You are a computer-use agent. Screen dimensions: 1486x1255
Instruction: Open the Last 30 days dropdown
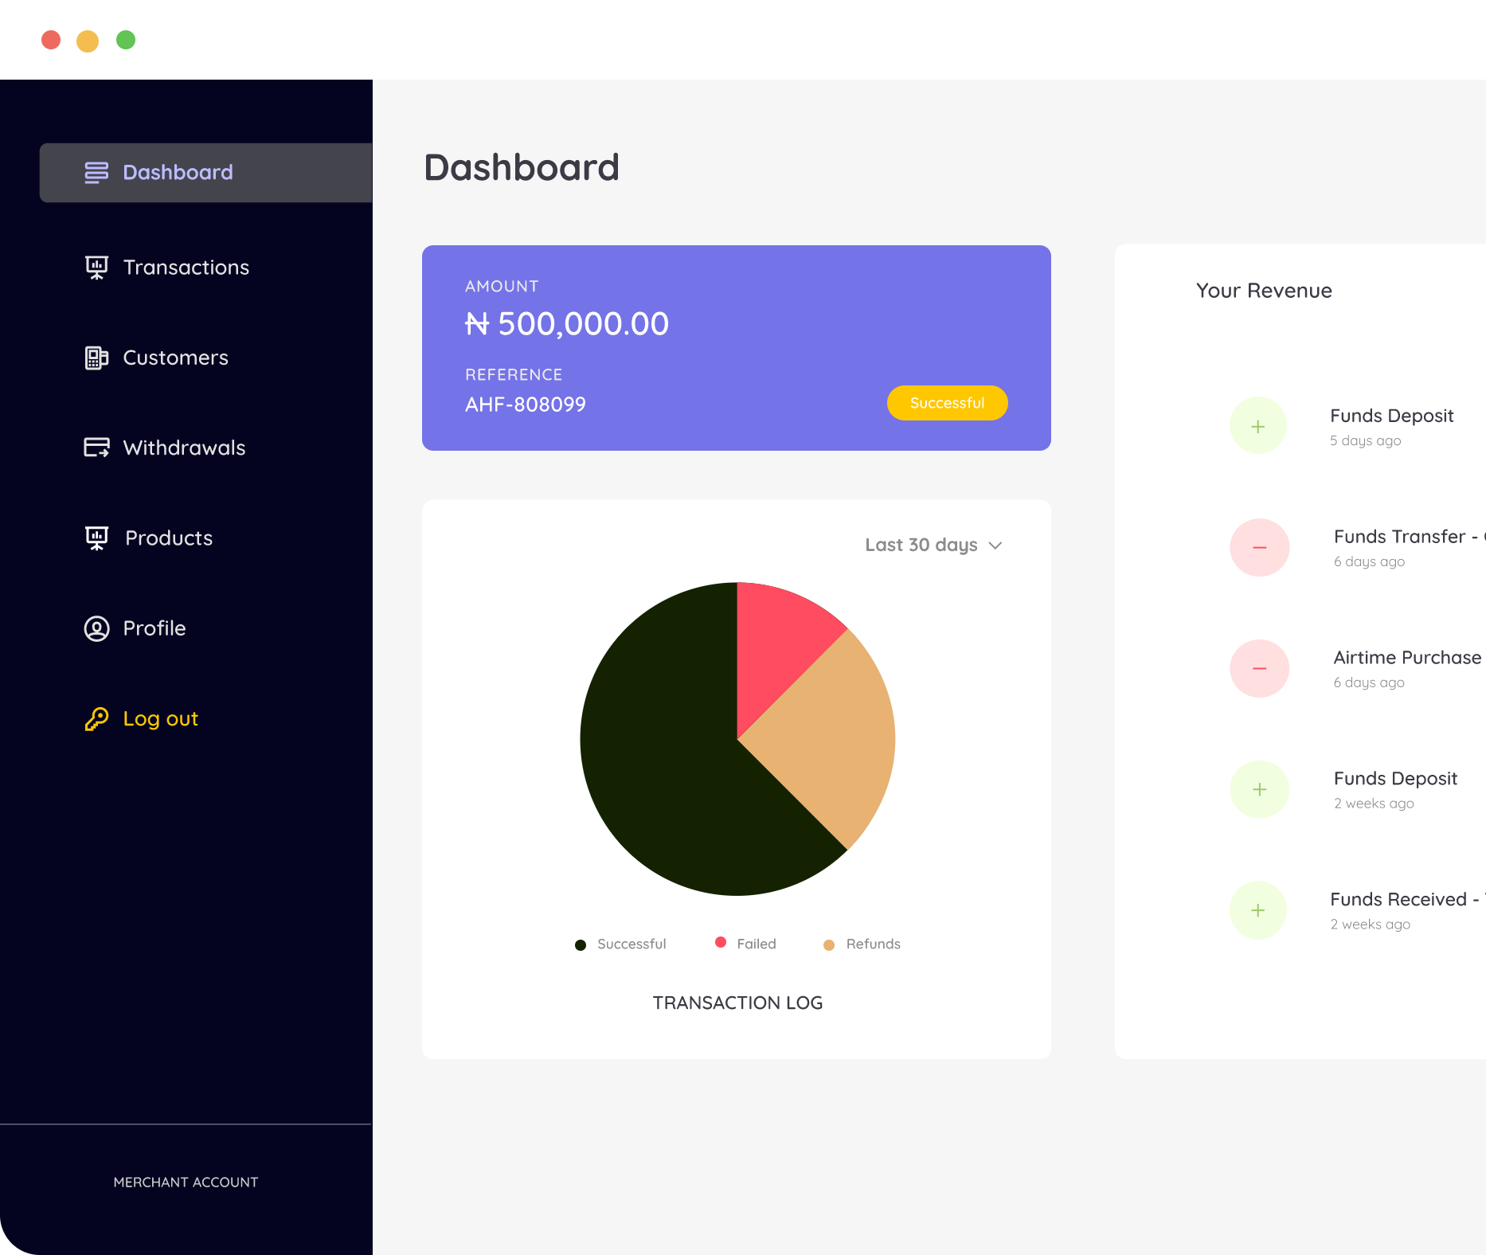(x=921, y=545)
